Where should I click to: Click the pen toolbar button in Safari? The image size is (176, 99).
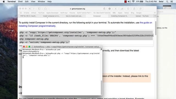pyautogui.click(x=122, y=9)
